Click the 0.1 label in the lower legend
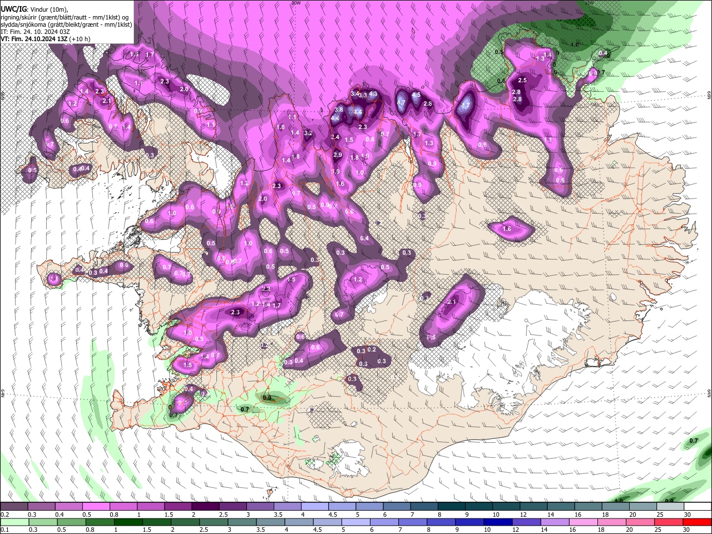The height and width of the screenshot is (534, 712). (x=5, y=529)
